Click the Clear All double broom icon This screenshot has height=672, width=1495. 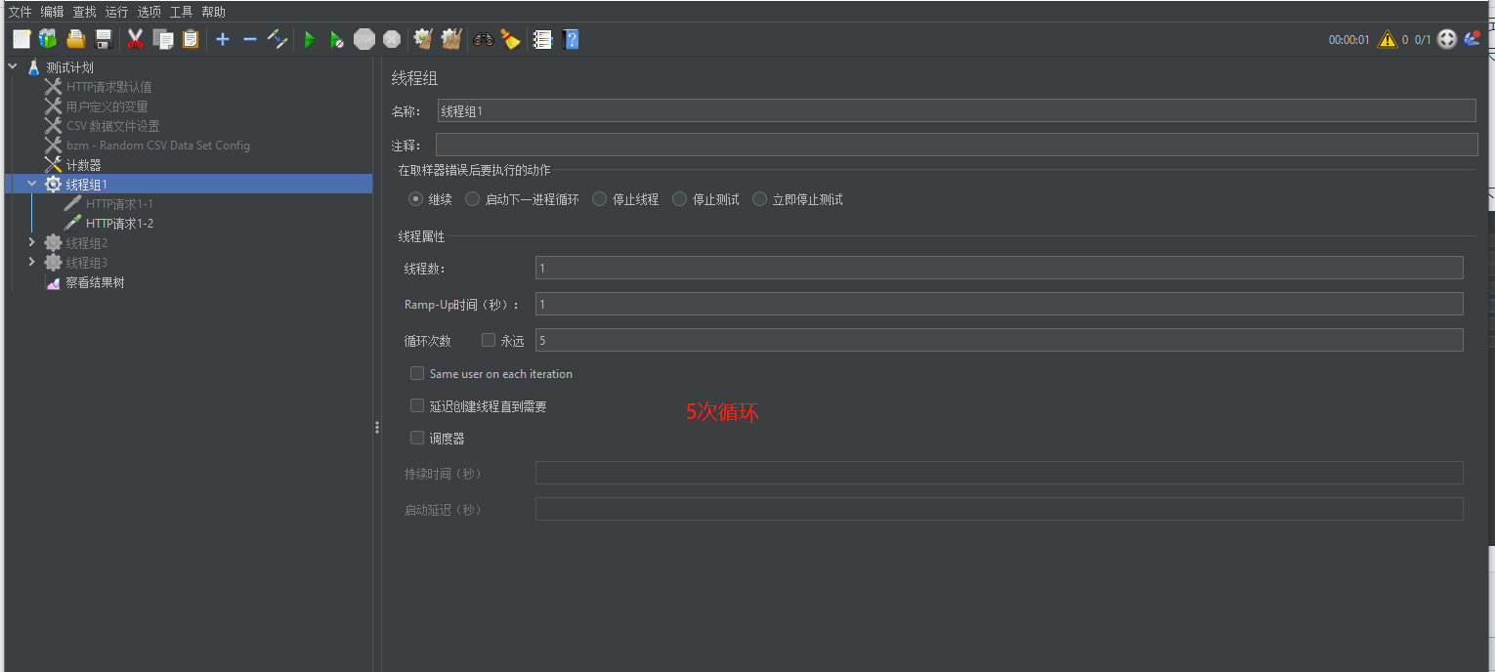click(x=450, y=39)
